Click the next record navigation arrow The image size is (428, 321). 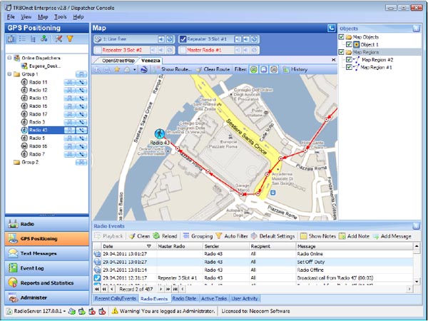click(x=160, y=289)
